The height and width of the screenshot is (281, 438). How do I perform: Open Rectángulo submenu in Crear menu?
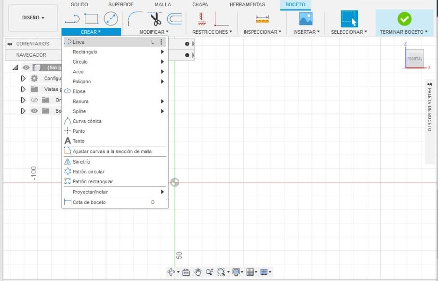tap(115, 52)
